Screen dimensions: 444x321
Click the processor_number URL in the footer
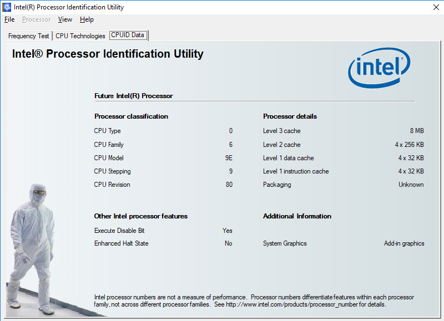pyautogui.click(x=292, y=304)
